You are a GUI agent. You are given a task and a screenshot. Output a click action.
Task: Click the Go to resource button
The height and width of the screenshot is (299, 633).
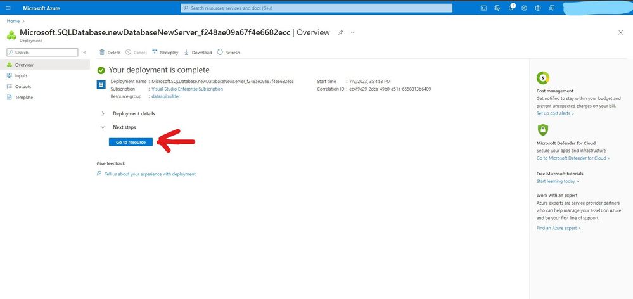tap(131, 142)
